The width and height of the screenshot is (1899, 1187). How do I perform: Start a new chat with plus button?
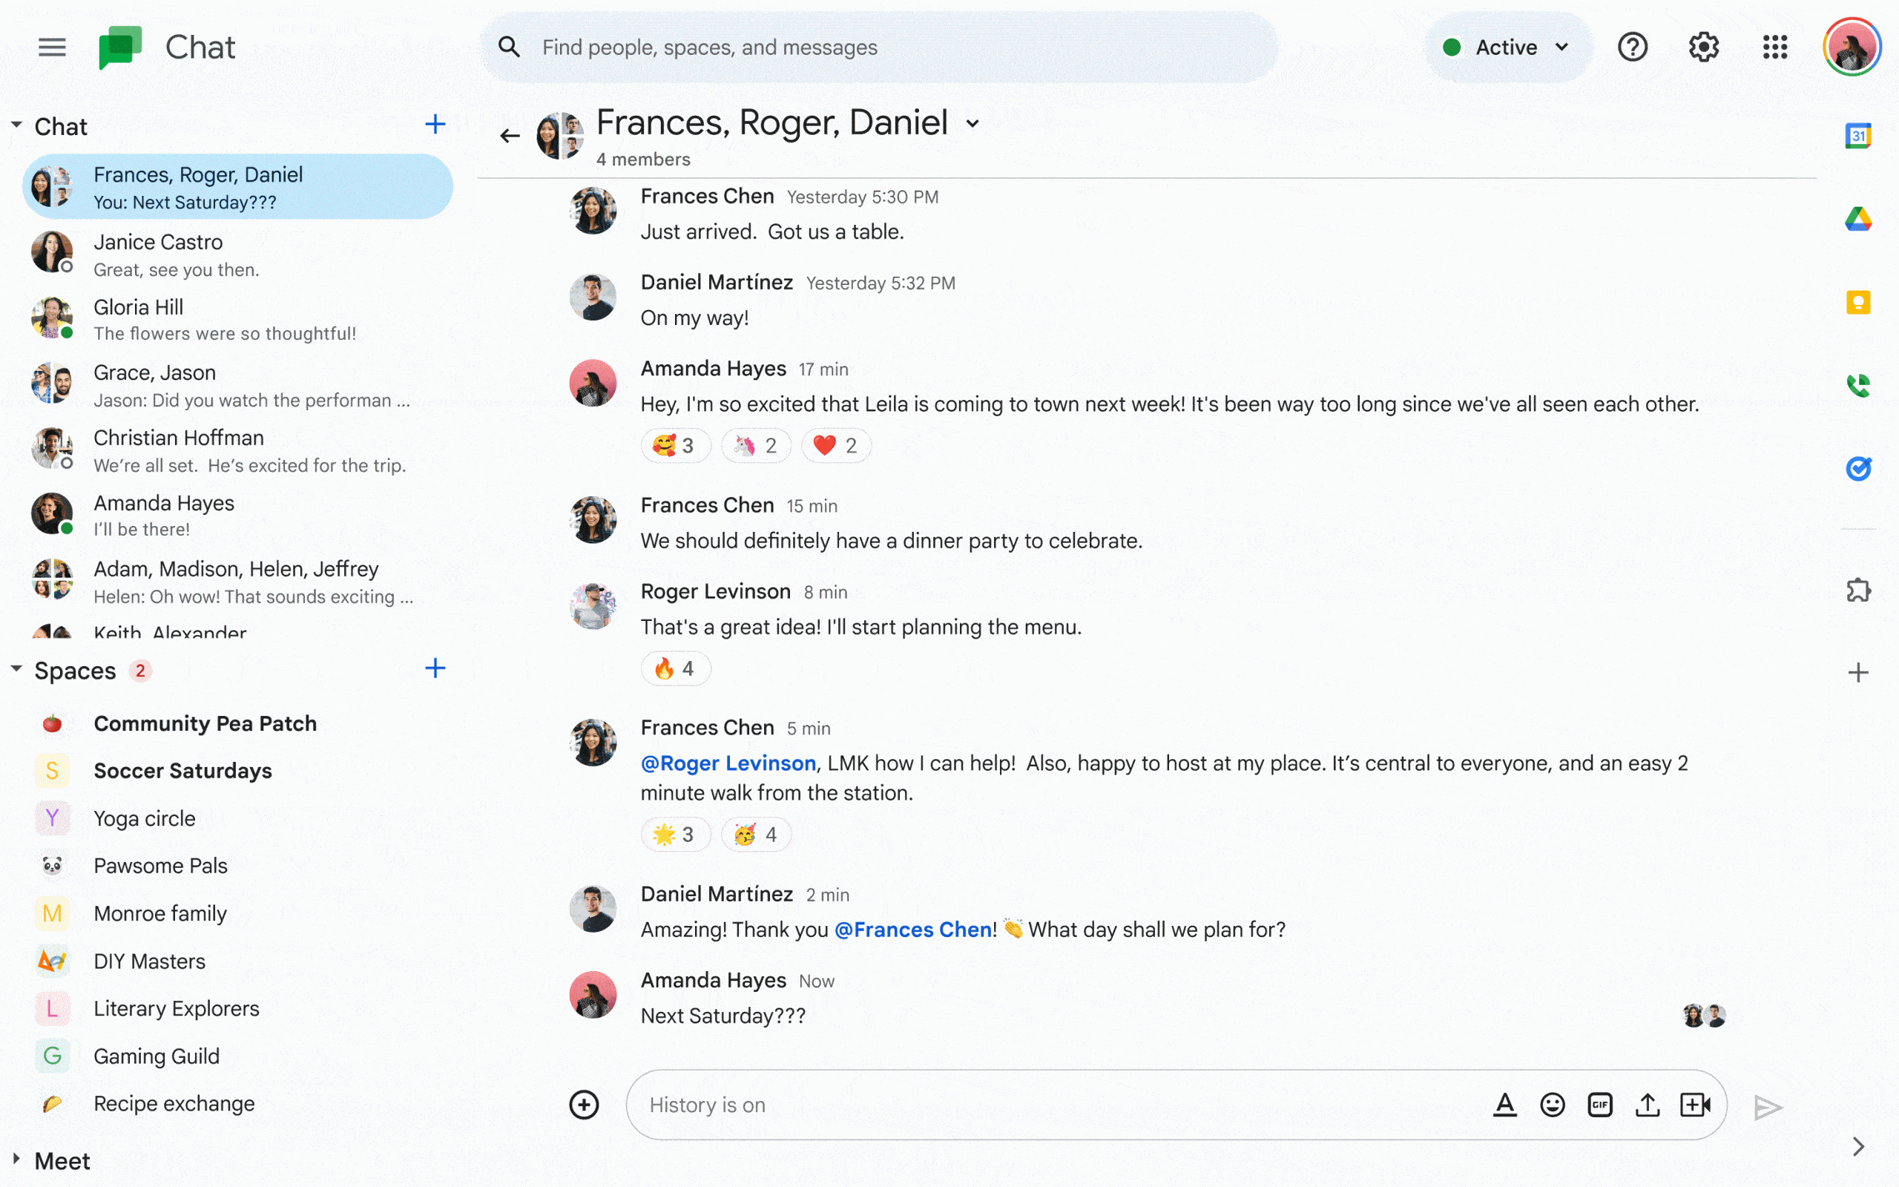click(x=435, y=124)
